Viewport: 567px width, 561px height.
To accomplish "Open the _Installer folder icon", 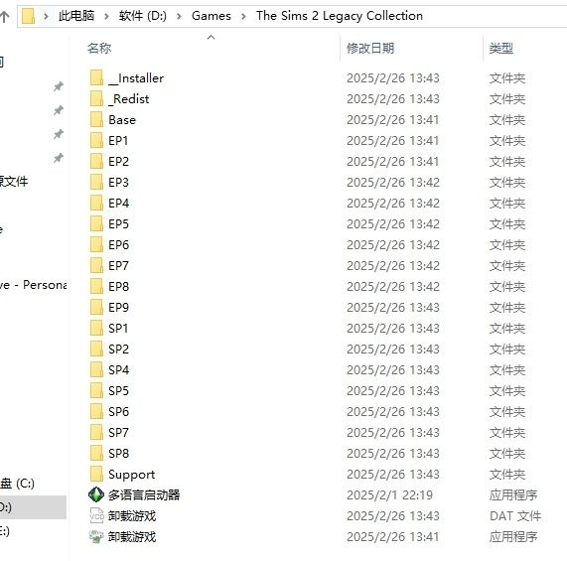I will pyautogui.click(x=96, y=77).
